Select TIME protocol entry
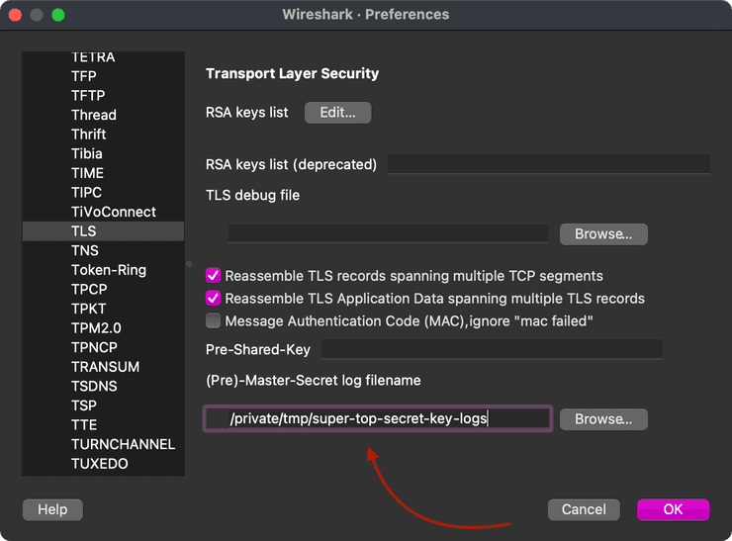Viewport: 732px width, 541px height. [x=103, y=173]
